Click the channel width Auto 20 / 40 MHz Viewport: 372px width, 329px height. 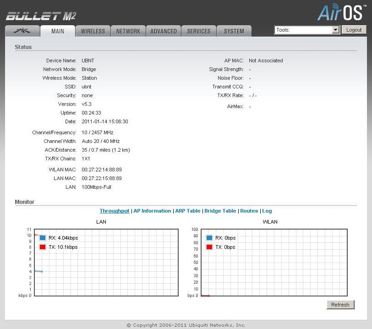101,141
